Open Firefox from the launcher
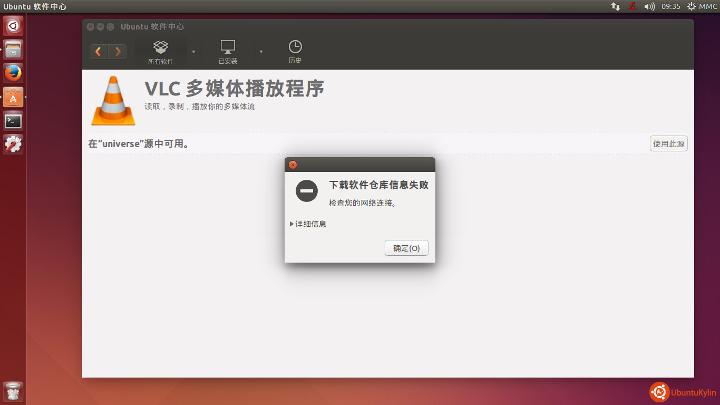The width and height of the screenshot is (720, 405). 13,73
